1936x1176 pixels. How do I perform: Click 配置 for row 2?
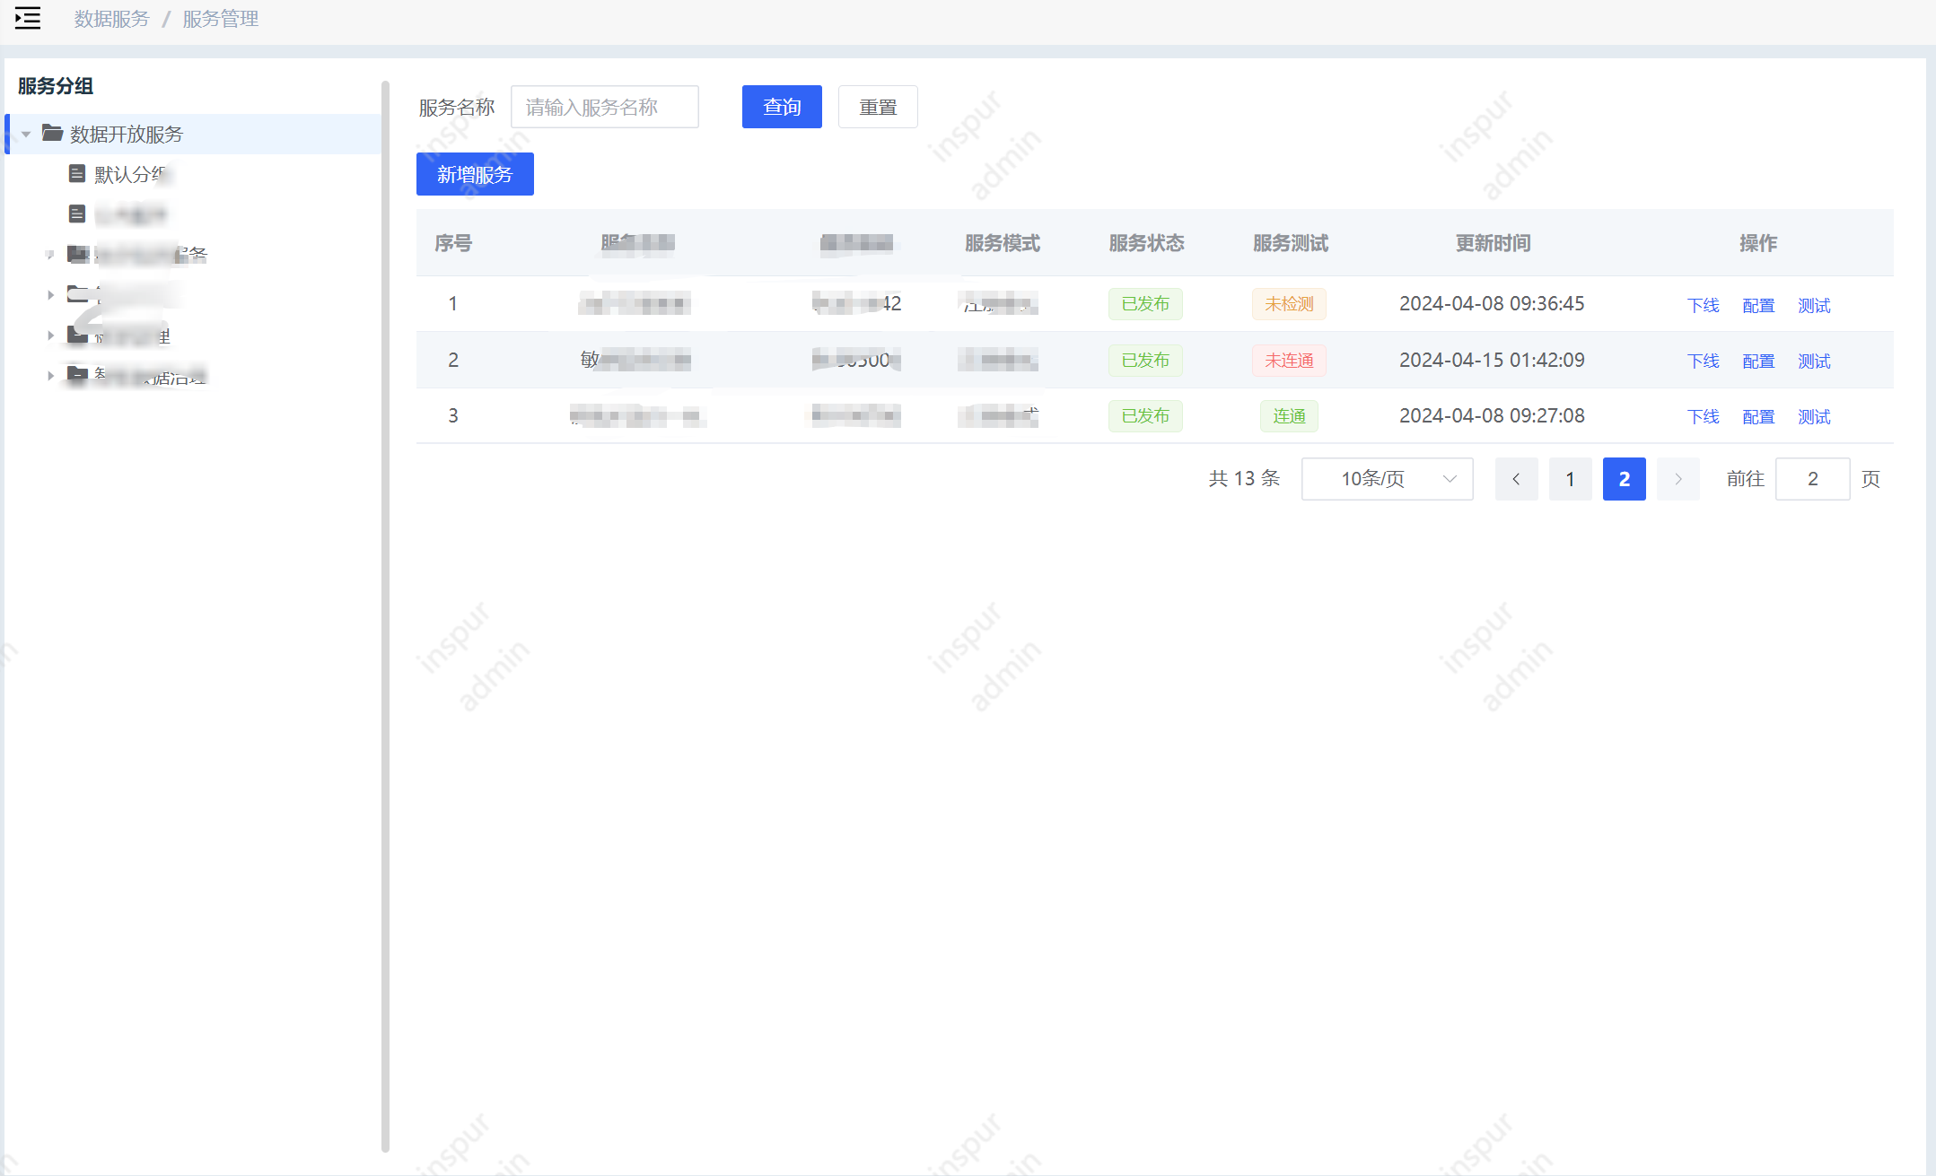click(x=1758, y=361)
